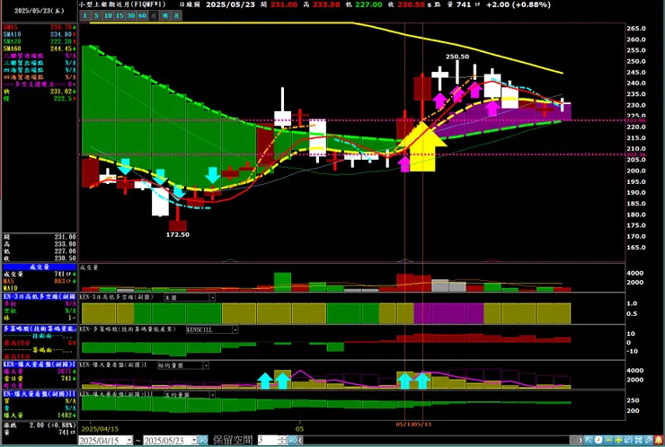Select the 30-minute timeframe button
The width and height of the screenshot is (665, 447).
coord(130,15)
